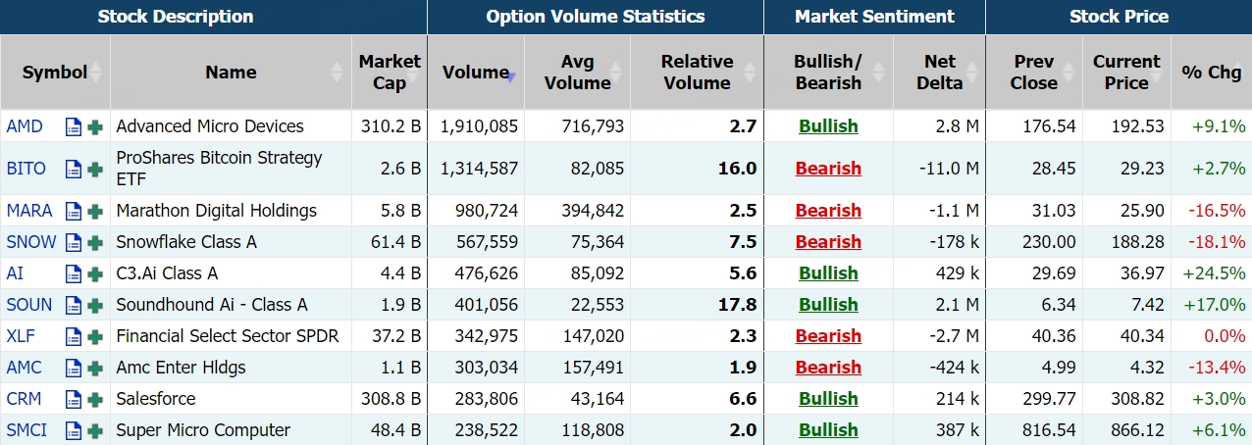Open the AMD details document icon

(74, 126)
